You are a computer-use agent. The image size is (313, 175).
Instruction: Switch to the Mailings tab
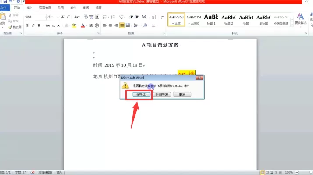tap(73, 7)
